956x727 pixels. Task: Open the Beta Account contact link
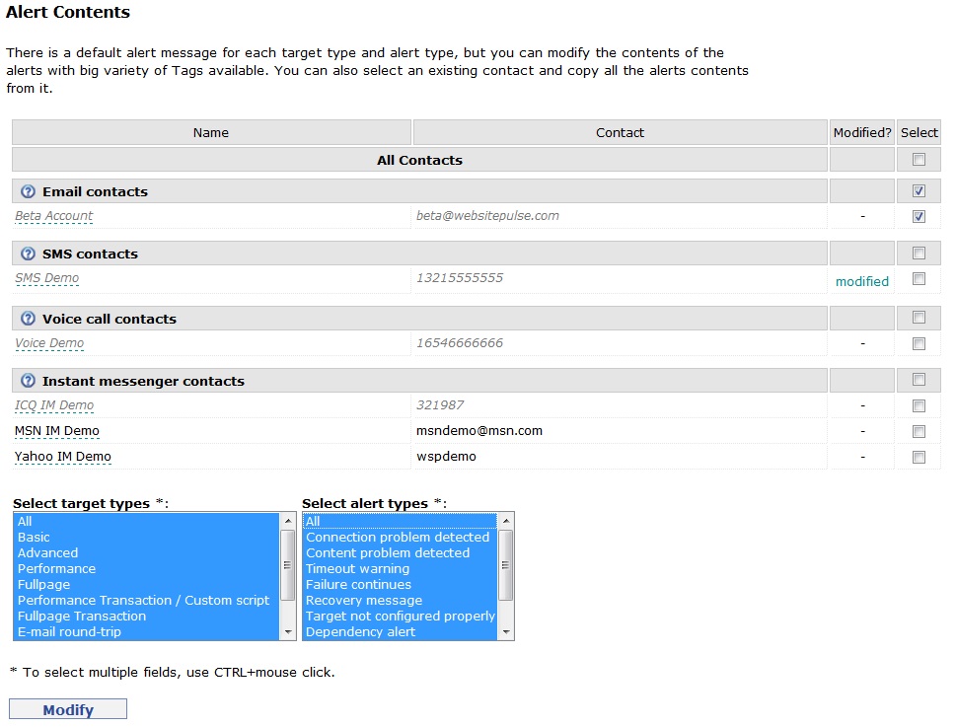53,216
